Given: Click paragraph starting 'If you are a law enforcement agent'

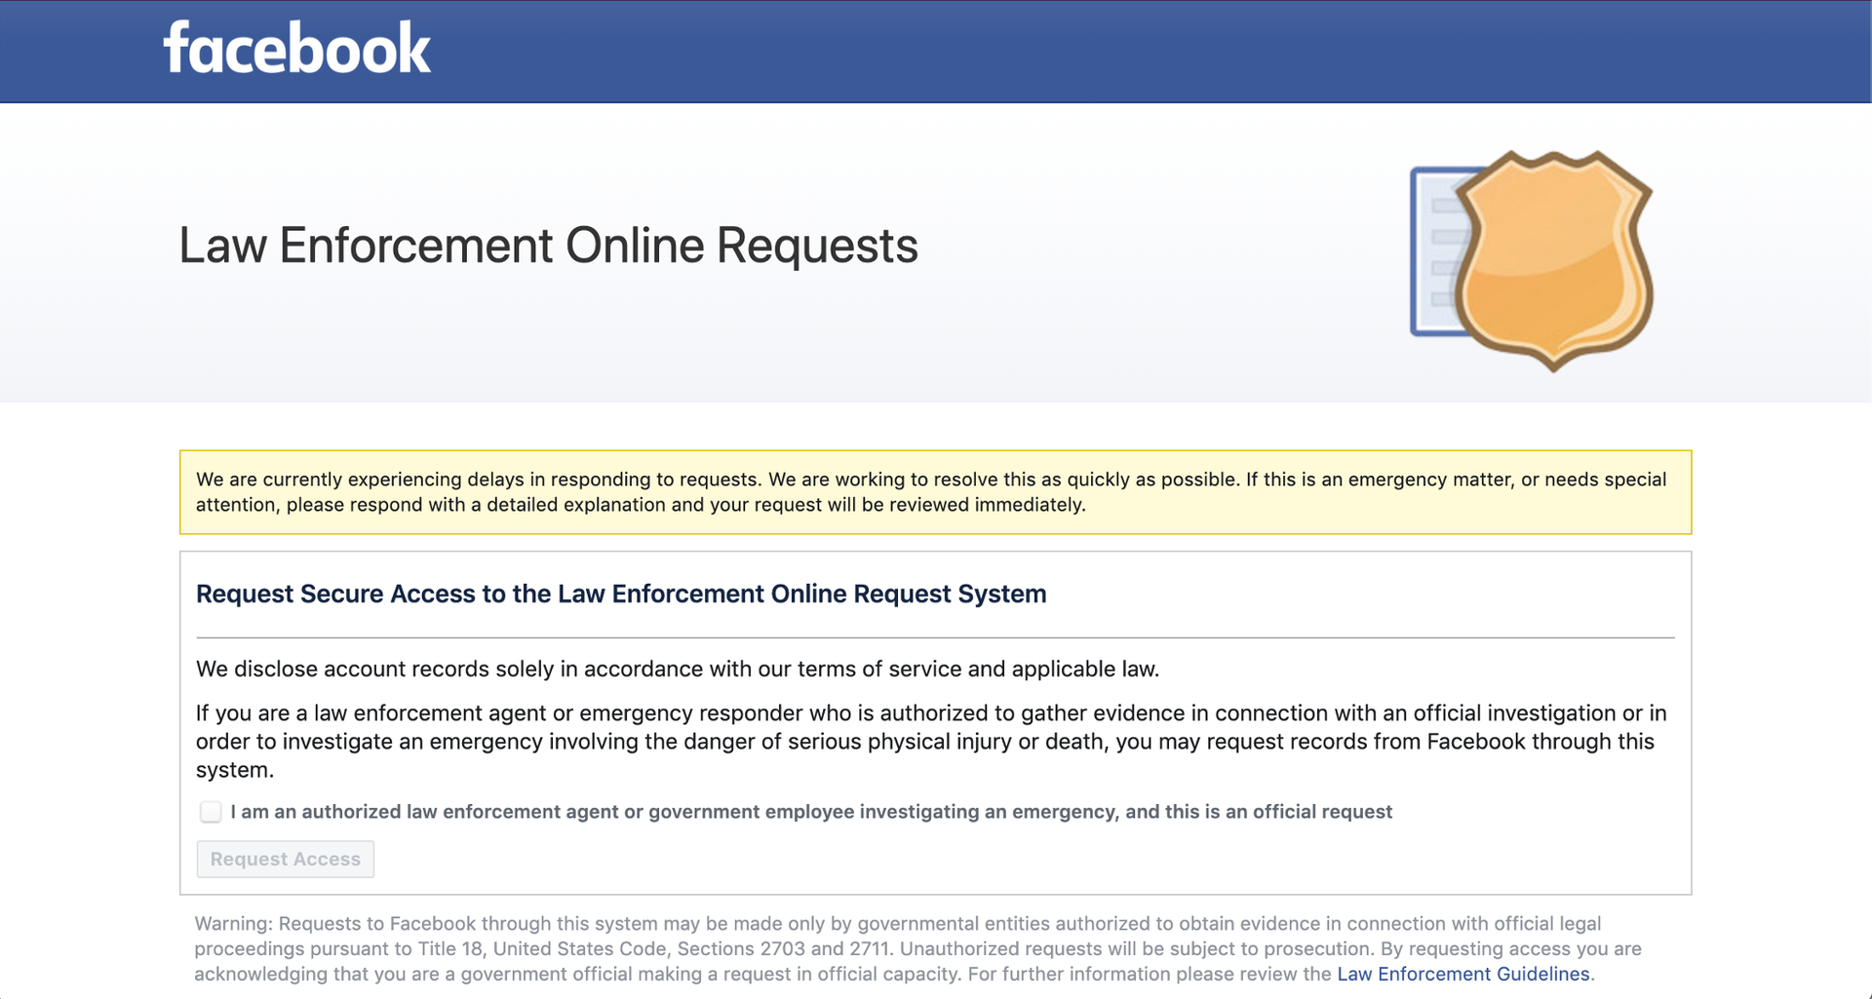Looking at the screenshot, I should [931, 741].
